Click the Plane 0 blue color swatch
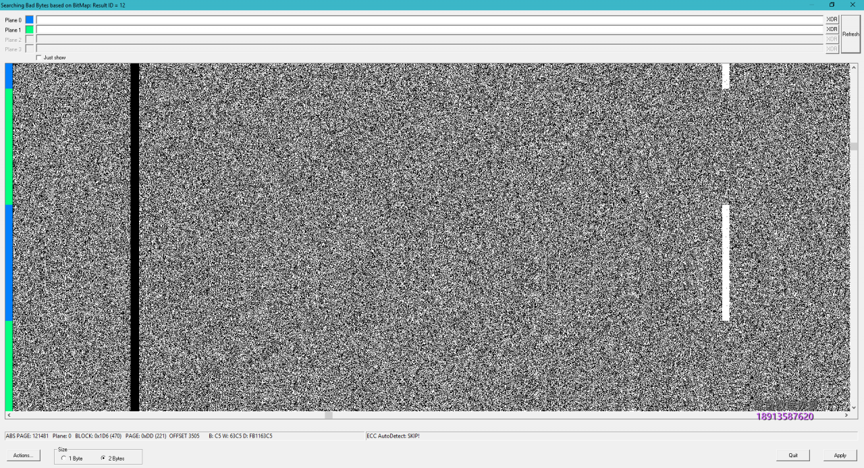This screenshot has height=468, width=864. [29, 20]
